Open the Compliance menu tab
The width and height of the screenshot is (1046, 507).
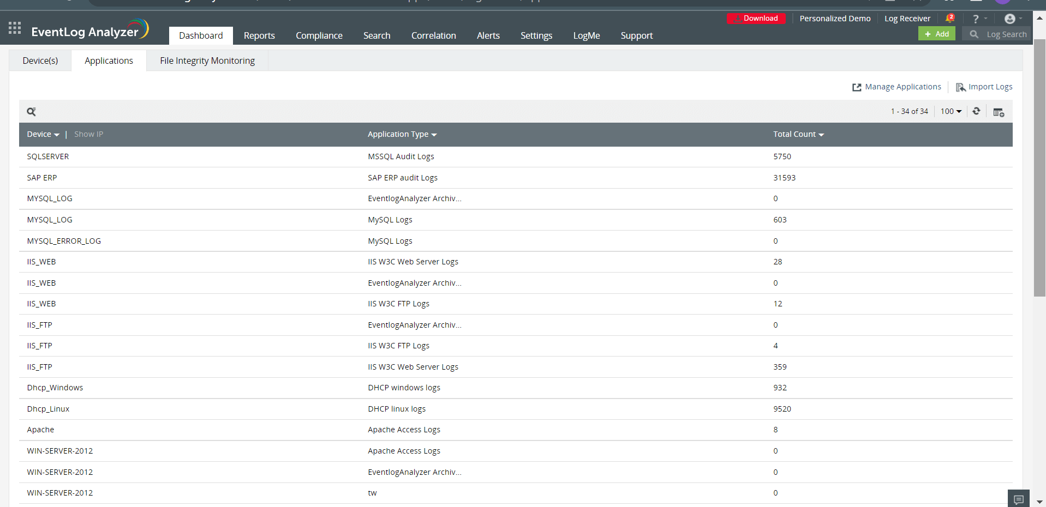pyautogui.click(x=319, y=35)
